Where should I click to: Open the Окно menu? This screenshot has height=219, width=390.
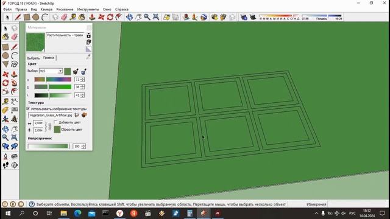[x=107, y=9]
